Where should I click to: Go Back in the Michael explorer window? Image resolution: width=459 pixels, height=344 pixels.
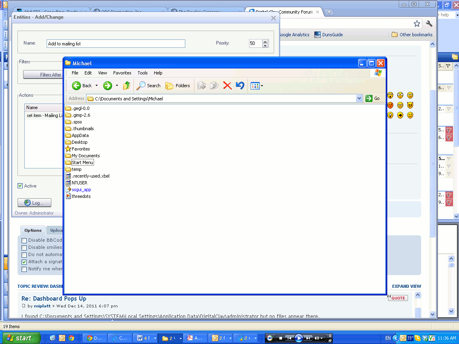point(82,86)
